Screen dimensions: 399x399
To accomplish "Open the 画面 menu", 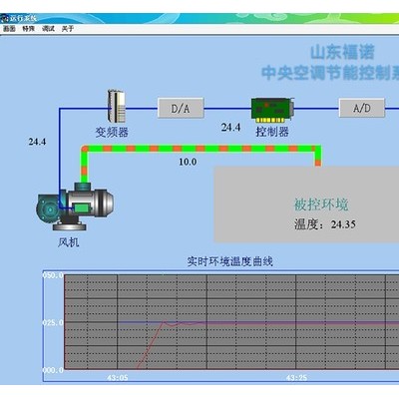I will tap(10, 29).
